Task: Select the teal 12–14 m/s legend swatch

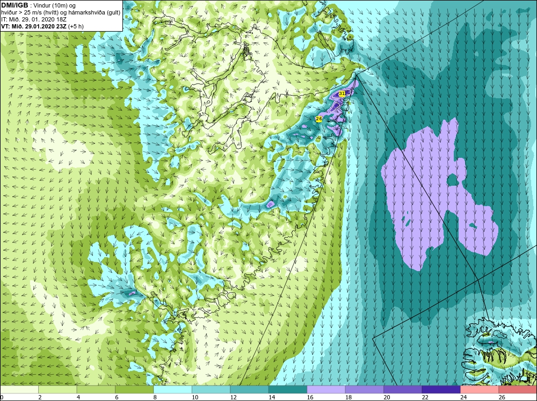Action: point(249,389)
